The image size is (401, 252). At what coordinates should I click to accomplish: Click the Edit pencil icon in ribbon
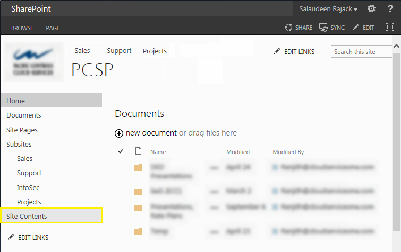pyautogui.click(x=356, y=28)
